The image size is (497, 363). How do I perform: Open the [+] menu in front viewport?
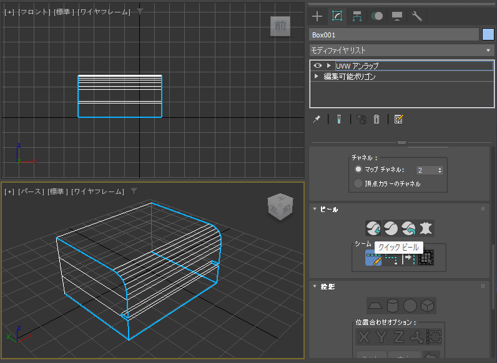(9, 12)
